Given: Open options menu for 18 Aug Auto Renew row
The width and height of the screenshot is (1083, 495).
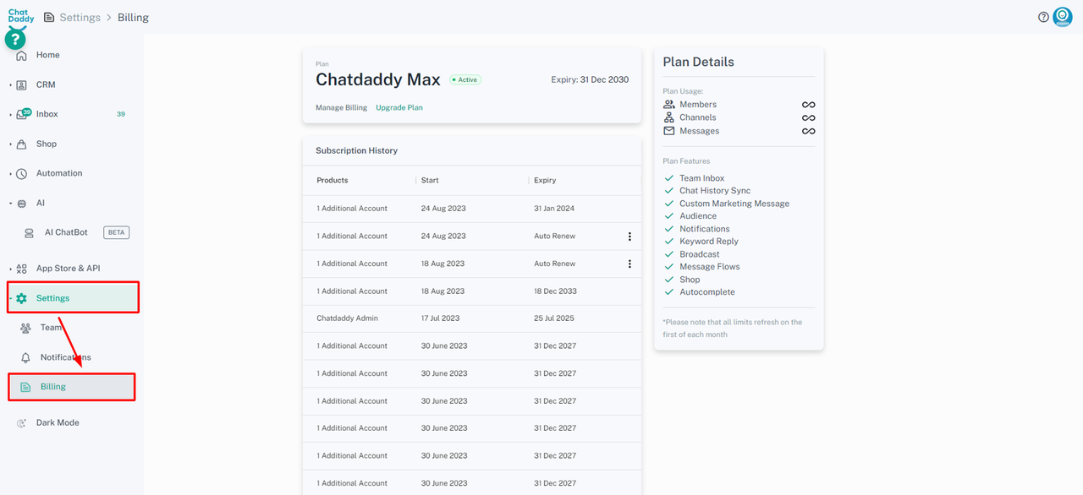Looking at the screenshot, I should (629, 264).
